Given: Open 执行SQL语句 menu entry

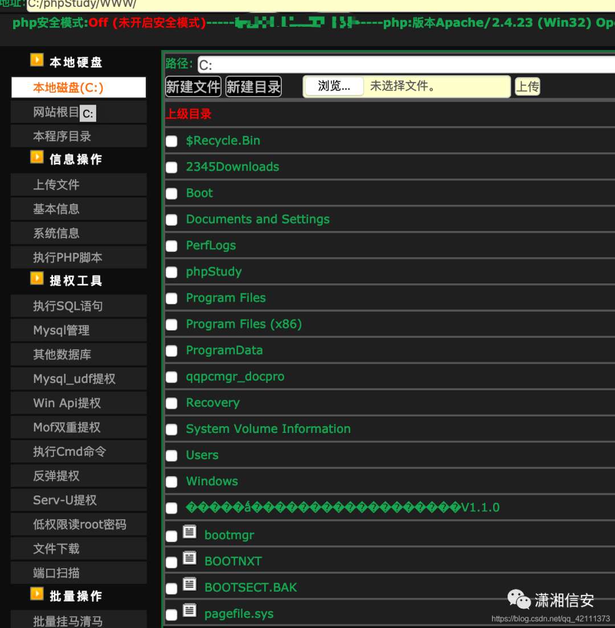Looking at the screenshot, I should (79, 306).
